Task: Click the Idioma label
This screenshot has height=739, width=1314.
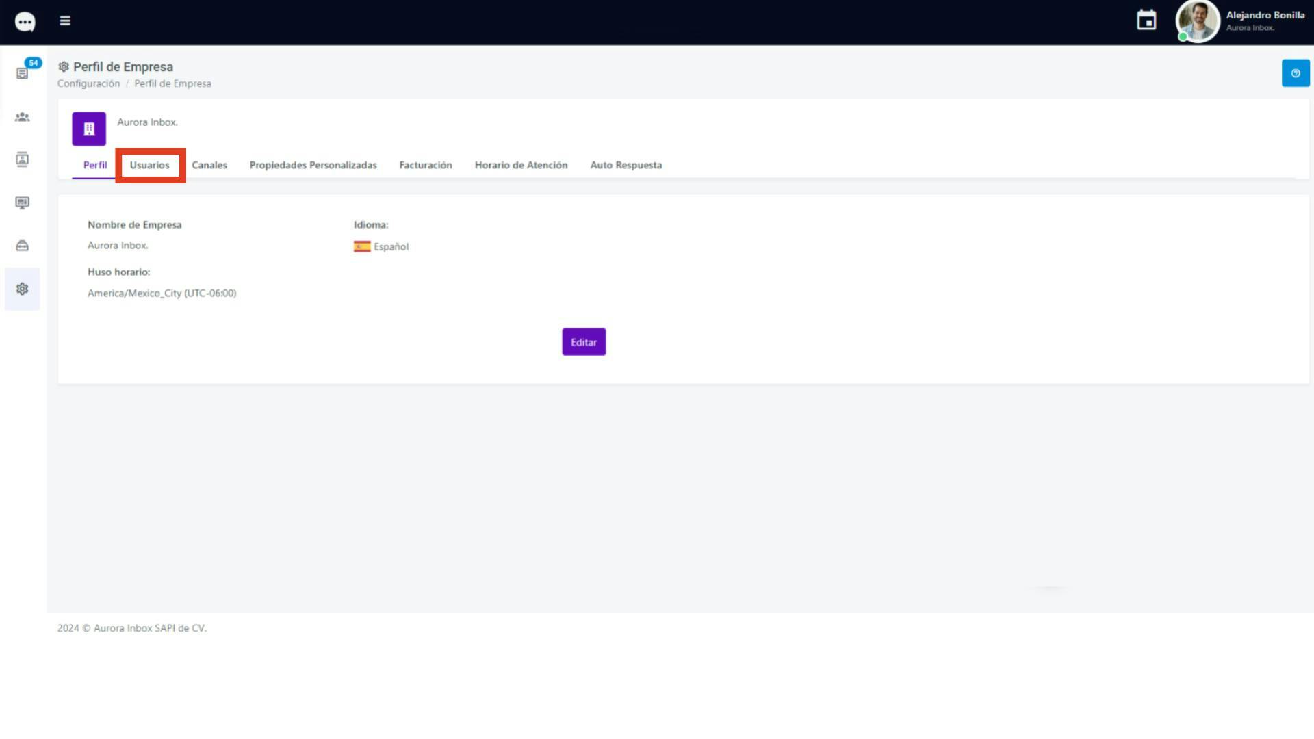Action: pyautogui.click(x=370, y=224)
